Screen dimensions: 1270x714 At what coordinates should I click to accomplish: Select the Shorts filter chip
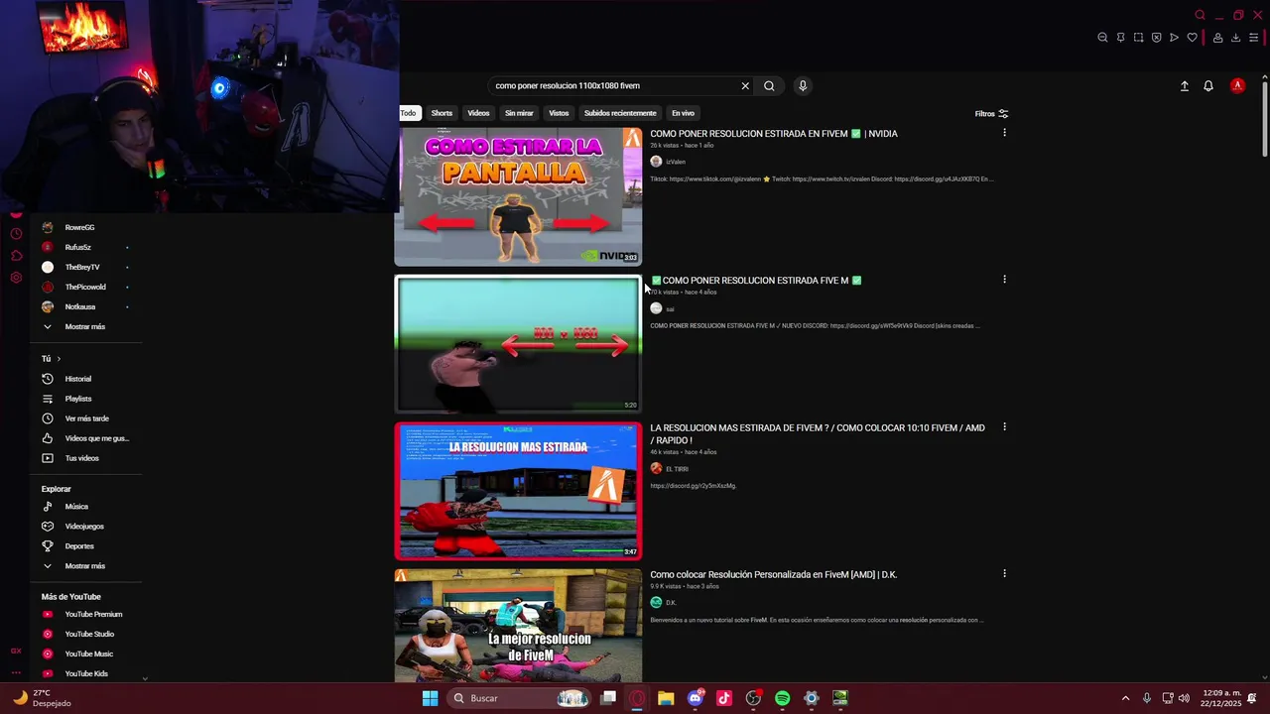point(442,113)
